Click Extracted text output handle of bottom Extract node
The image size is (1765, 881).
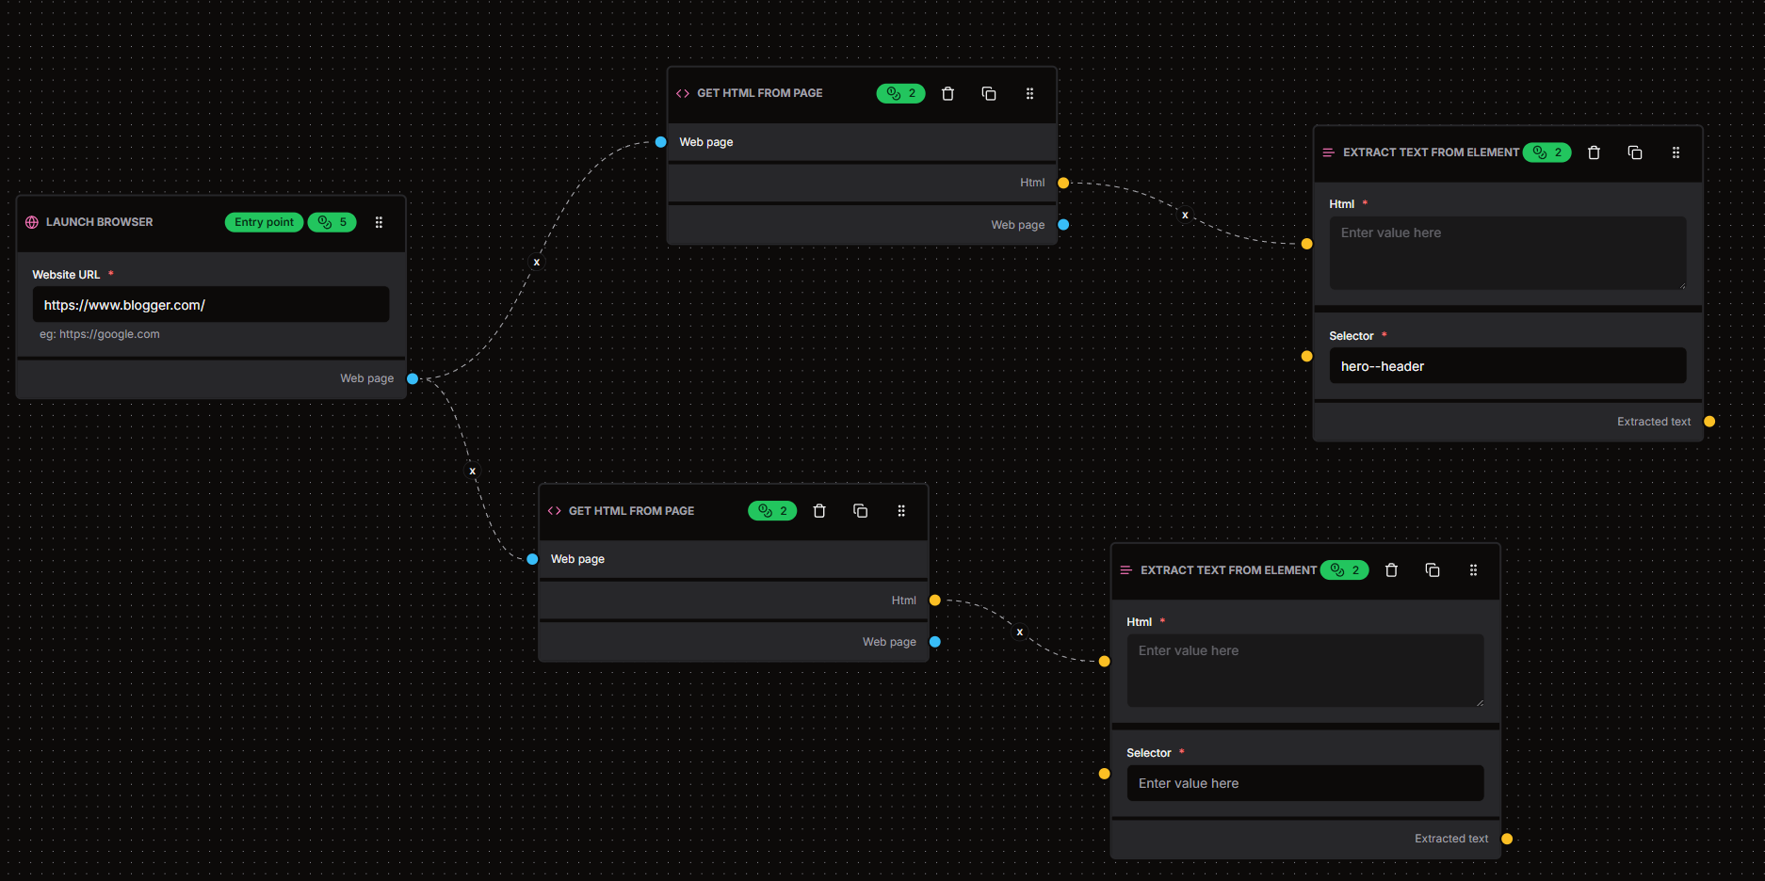[1507, 839]
